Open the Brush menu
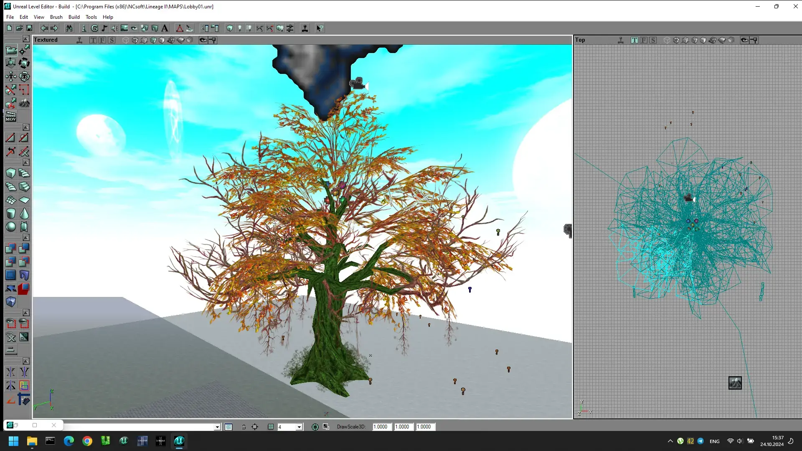The width and height of the screenshot is (802, 451). (56, 17)
